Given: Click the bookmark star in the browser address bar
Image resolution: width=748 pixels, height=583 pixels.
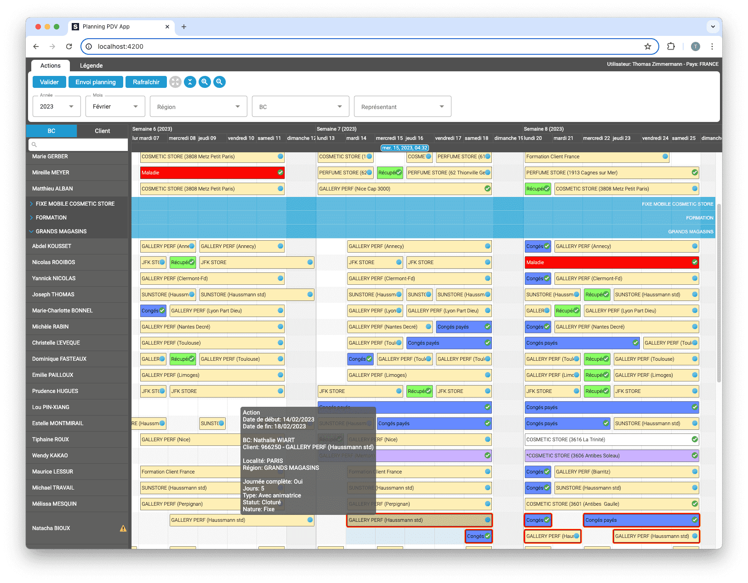Looking at the screenshot, I should pyautogui.click(x=648, y=46).
